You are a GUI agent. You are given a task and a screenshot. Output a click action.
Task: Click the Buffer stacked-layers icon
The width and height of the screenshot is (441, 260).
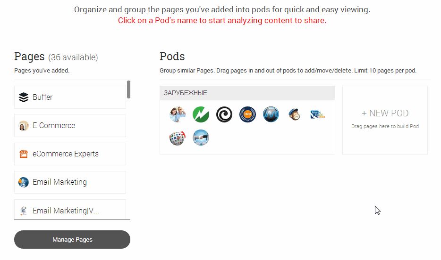tap(24, 97)
